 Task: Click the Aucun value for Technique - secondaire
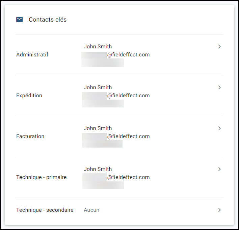(91, 210)
